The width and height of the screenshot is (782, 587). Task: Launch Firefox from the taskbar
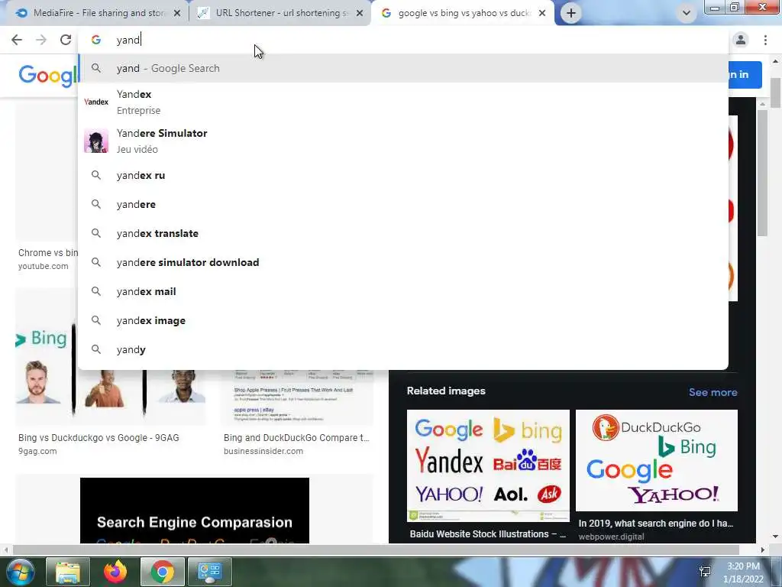tap(115, 572)
